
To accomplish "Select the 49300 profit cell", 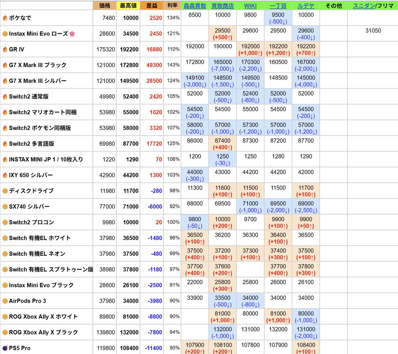I will (152, 65).
